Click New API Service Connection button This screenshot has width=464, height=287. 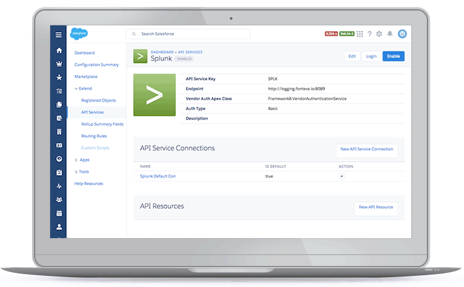click(x=366, y=149)
